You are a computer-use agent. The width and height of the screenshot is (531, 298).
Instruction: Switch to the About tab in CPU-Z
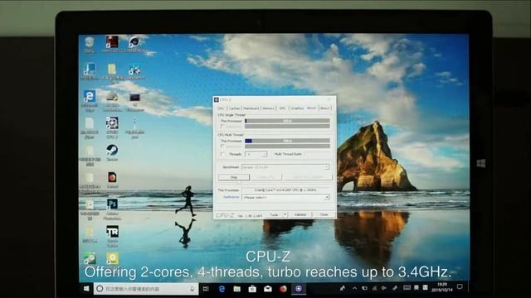pyautogui.click(x=324, y=108)
